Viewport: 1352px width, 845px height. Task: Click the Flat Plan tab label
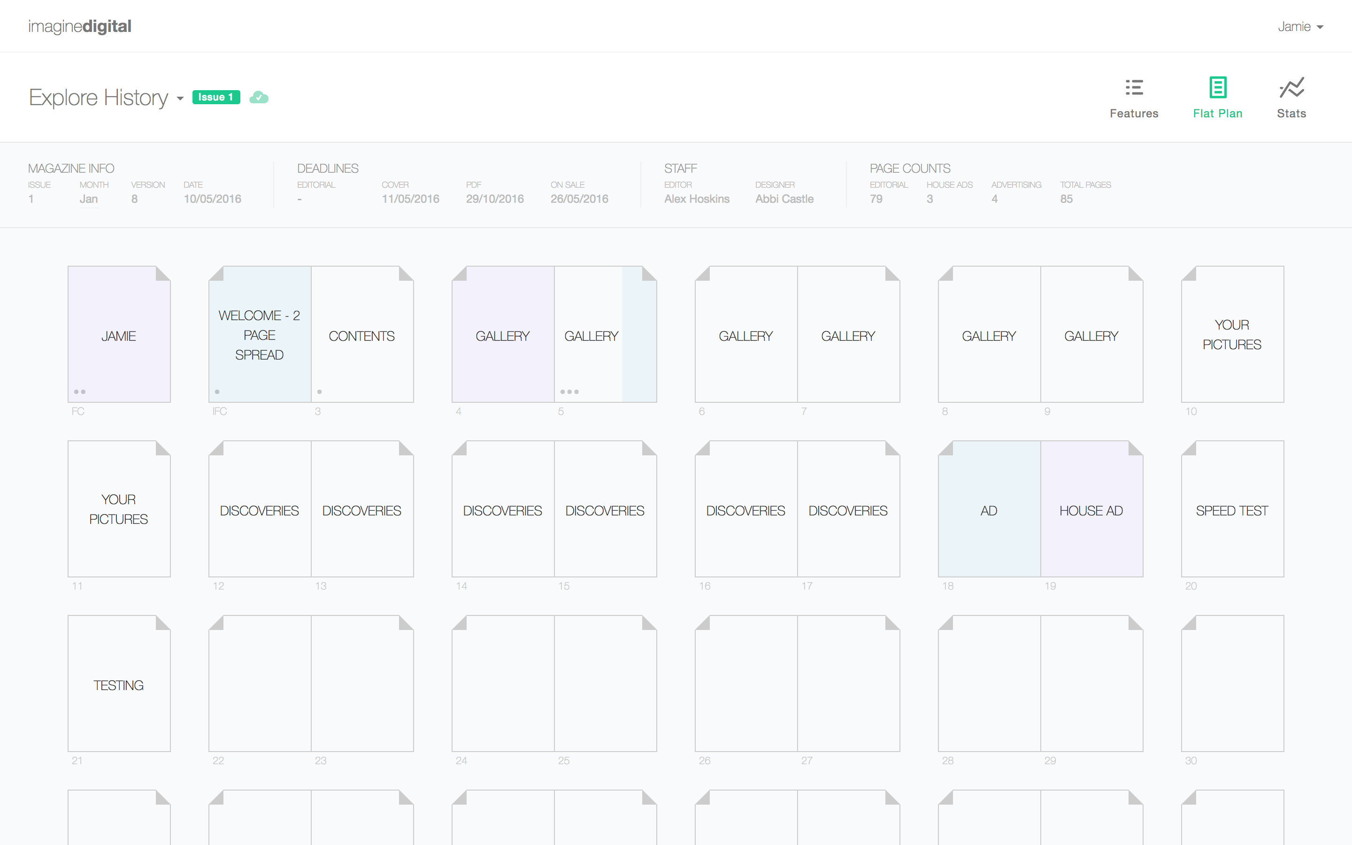pos(1217,114)
